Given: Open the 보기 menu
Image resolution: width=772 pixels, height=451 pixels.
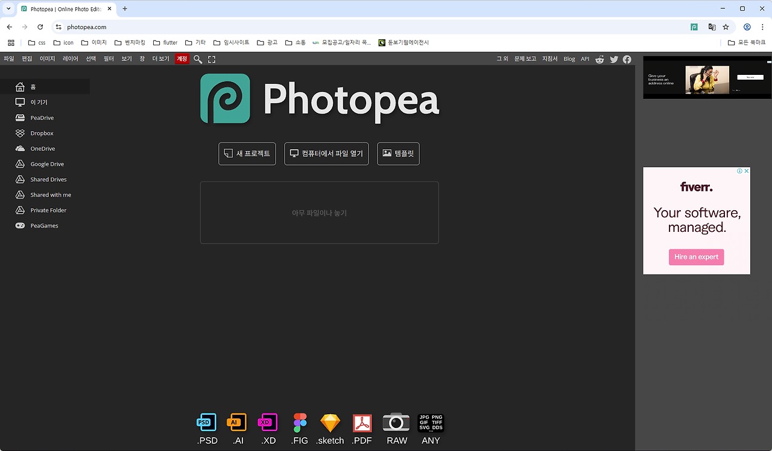Looking at the screenshot, I should point(127,59).
